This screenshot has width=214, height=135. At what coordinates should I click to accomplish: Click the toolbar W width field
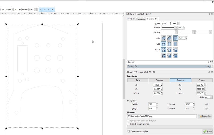tap(9, 10)
